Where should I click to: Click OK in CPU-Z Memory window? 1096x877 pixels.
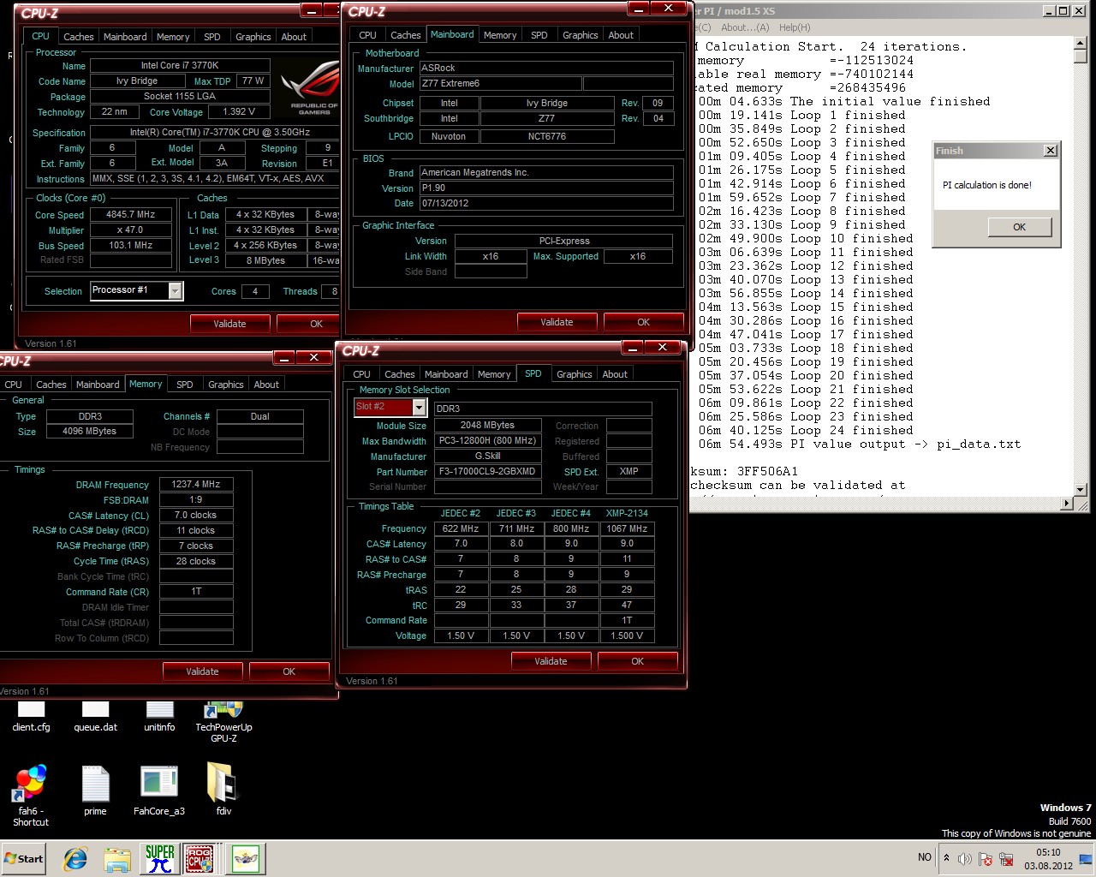(x=289, y=671)
